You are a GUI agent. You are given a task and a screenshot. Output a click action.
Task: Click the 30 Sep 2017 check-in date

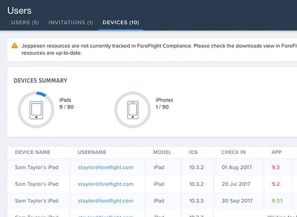[x=237, y=201]
